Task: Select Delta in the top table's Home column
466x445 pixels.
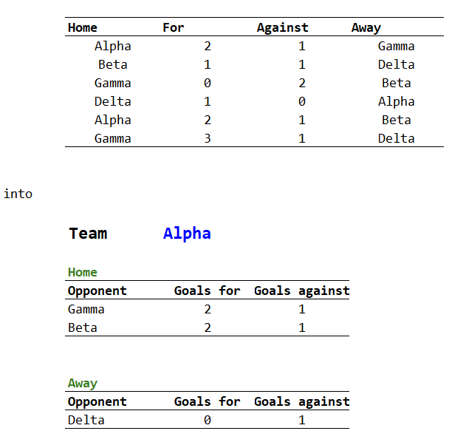Action: tap(112, 101)
